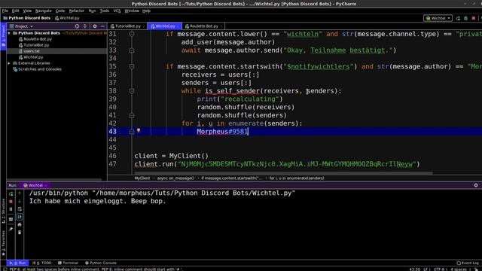Open the Code menu
Viewport: 482px width, 271px height.
(60, 11)
